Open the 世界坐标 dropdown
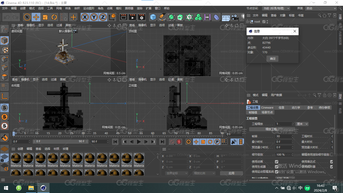The image size is (343, 193). [177, 173]
